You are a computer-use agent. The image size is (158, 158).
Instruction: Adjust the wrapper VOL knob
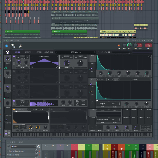[x=129, y=45]
